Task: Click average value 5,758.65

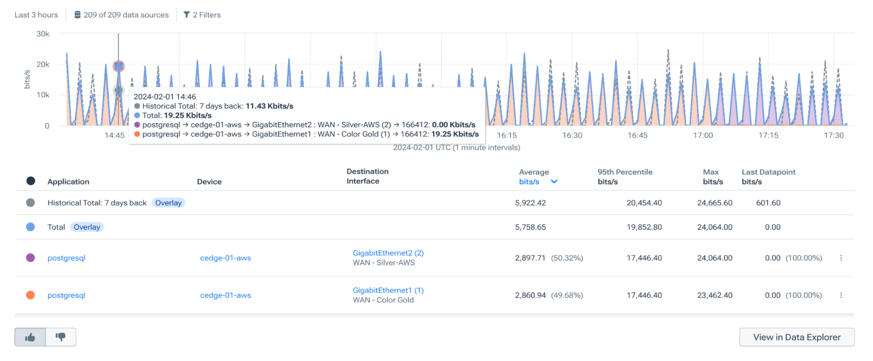Action: click(x=530, y=227)
